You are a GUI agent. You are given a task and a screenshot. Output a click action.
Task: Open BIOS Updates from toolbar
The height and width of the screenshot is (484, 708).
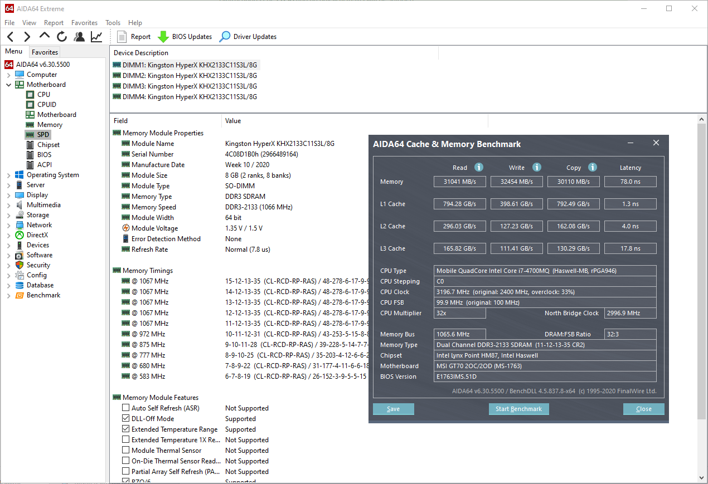point(185,37)
